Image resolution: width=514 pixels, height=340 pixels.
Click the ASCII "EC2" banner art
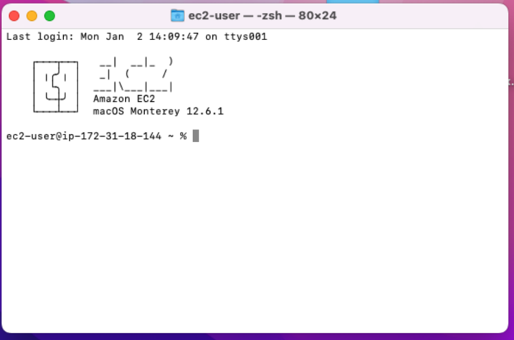pos(133,75)
